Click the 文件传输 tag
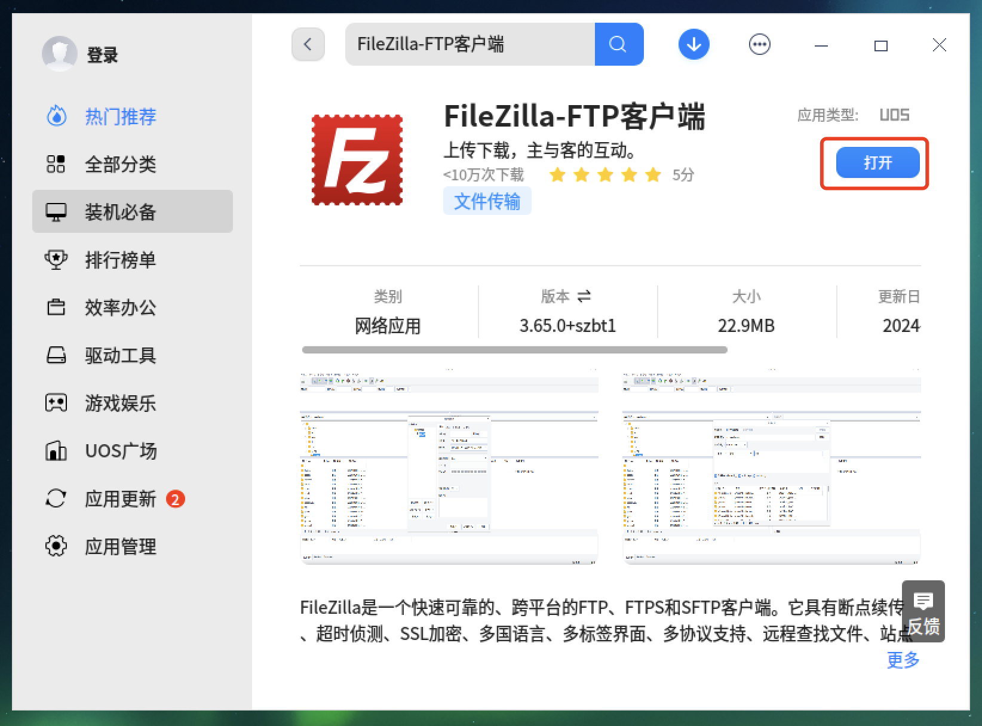Image resolution: width=982 pixels, height=726 pixels. 487,201
